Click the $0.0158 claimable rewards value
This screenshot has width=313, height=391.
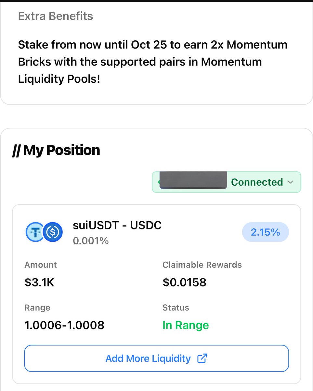point(184,282)
